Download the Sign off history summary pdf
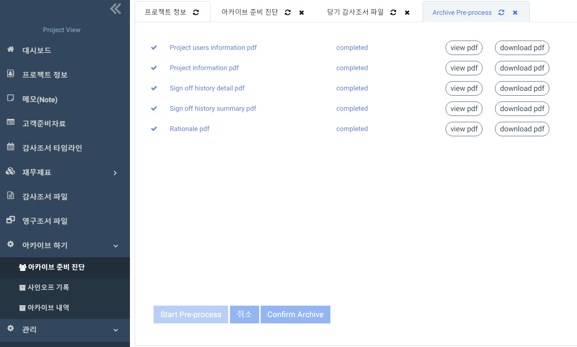Viewport: 577px width, 347px height. tap(522, 109)
